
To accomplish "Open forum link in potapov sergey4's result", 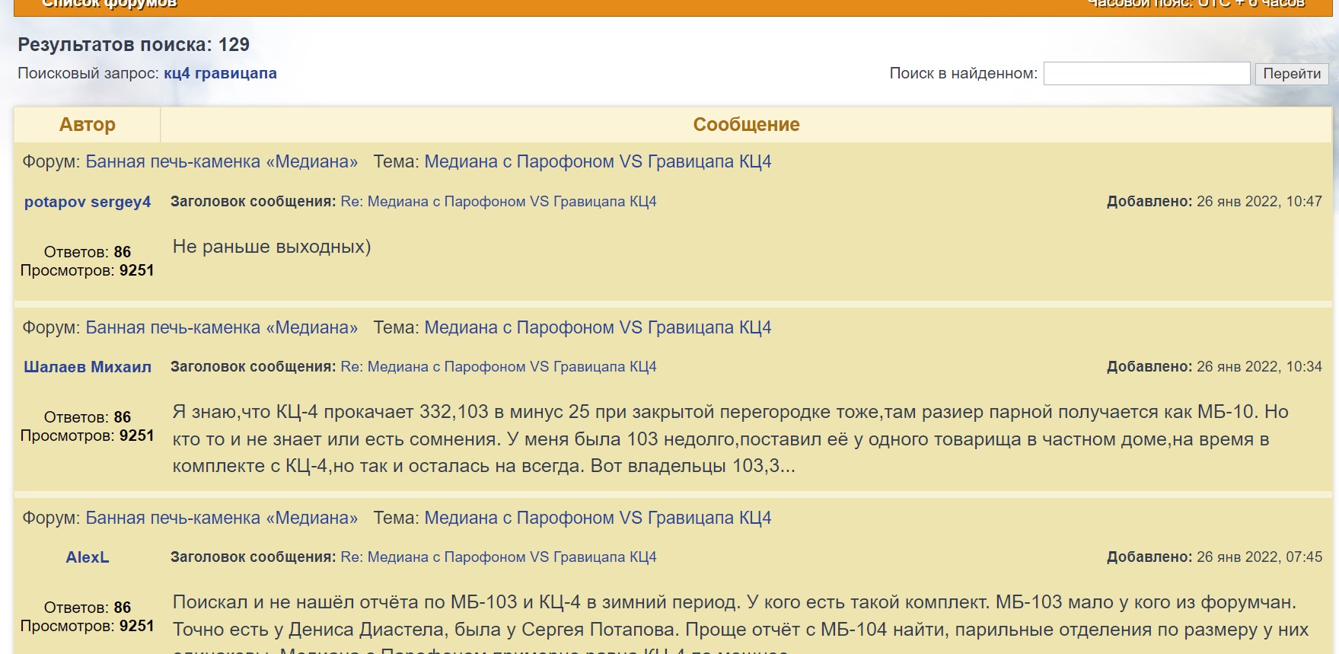I will coord(222,161).
